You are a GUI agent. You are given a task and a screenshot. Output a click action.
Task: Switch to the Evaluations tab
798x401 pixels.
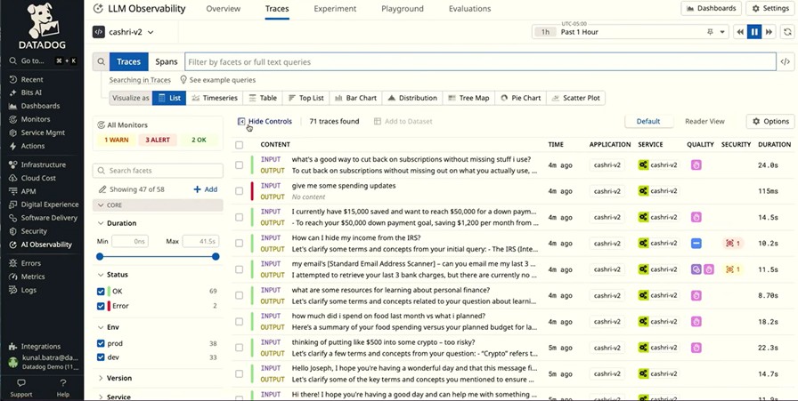(x=469, y=9)
